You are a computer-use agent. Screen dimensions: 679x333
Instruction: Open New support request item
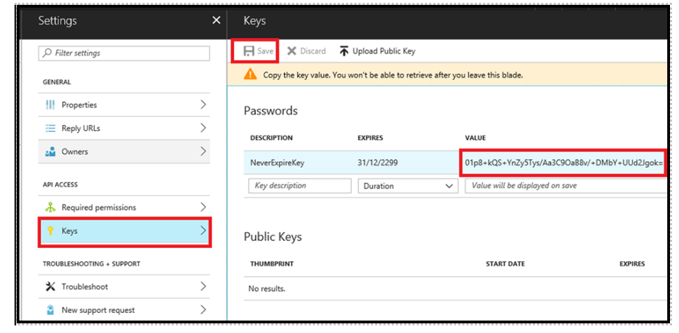[124, 310]
